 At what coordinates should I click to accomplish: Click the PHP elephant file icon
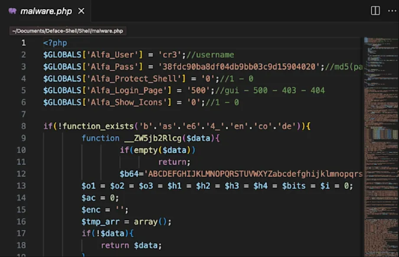pos(13,11)
